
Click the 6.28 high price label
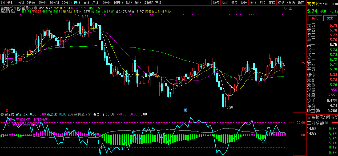pos(85,17)
